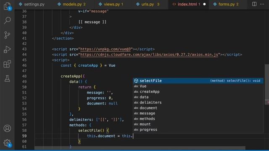Open the Accounts menu icon
Screen dimensions: 269x151
coord(7,128)
